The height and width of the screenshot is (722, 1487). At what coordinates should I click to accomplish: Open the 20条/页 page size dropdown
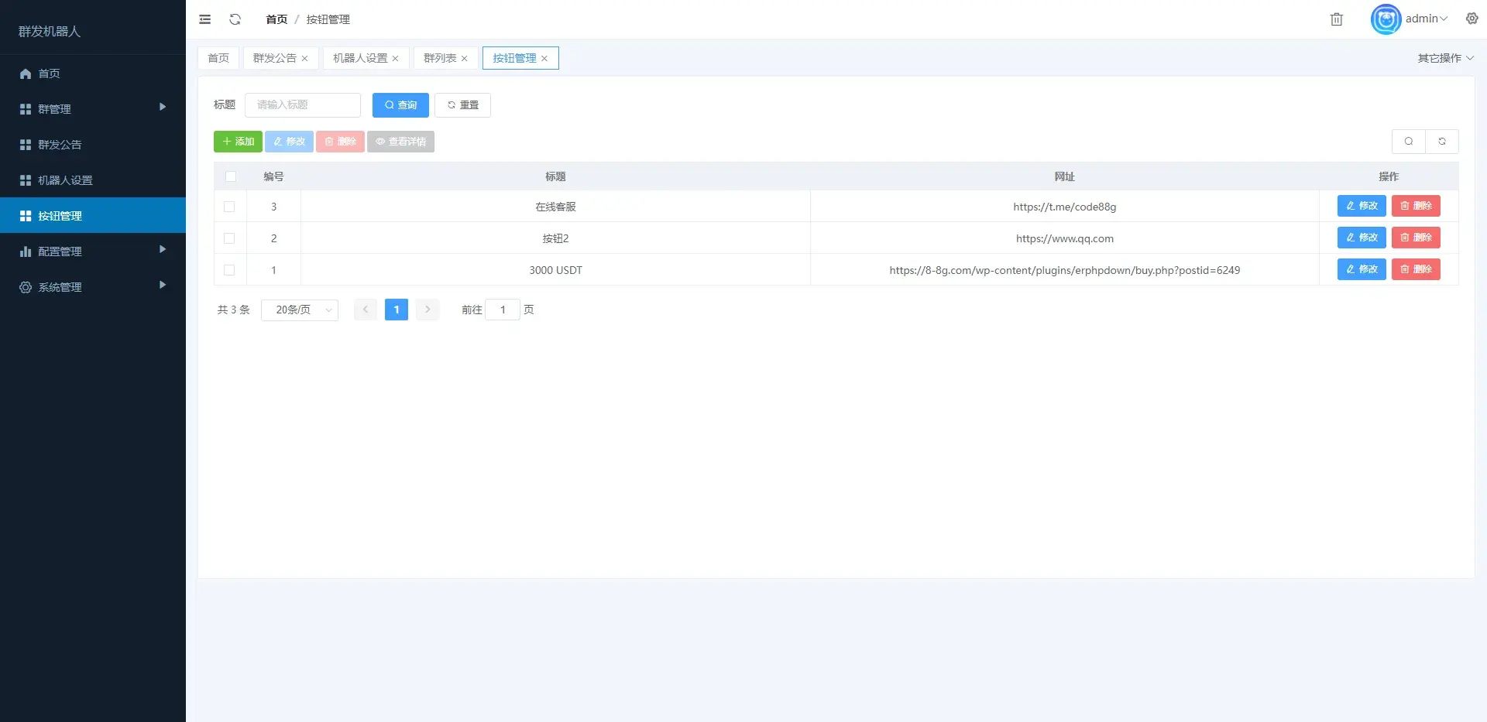click(300, 310)
